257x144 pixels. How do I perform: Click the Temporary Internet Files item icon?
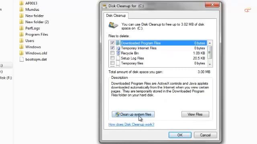click(118, 48)
